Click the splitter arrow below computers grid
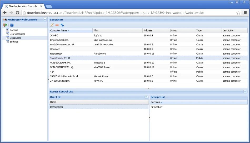The width and height of the screenshot is (250, 143). pyautogui.click(x=148, y=88)
